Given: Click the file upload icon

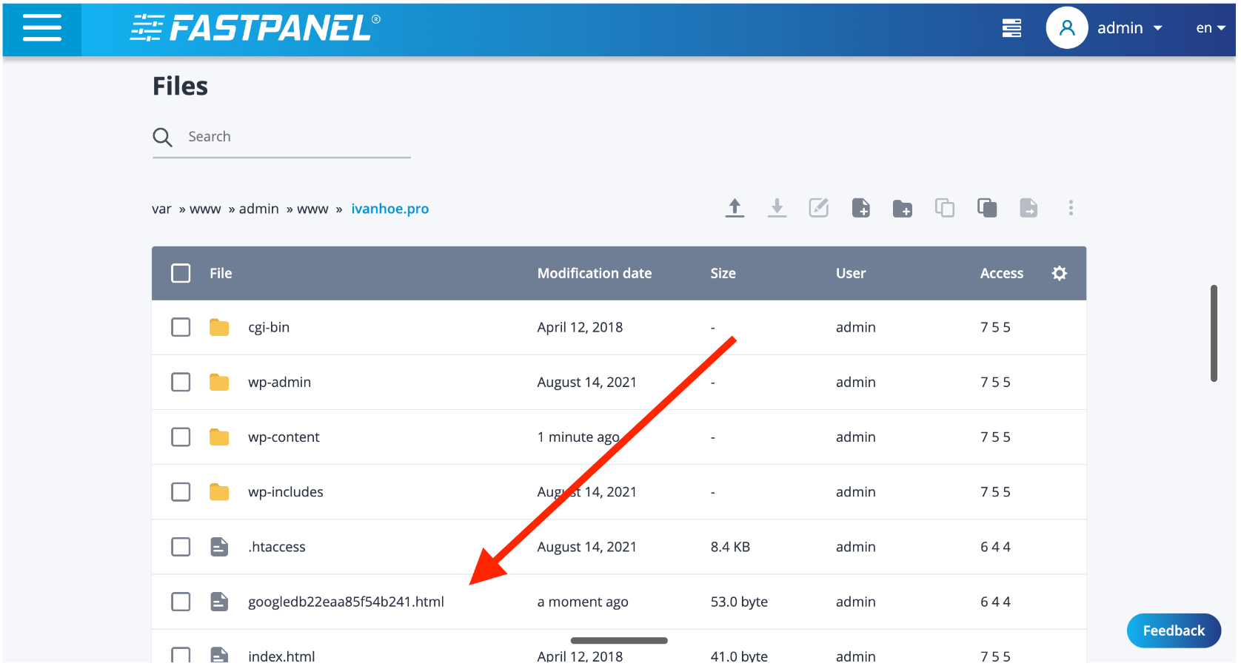Looking at the screenshot, I should [735, 208].
